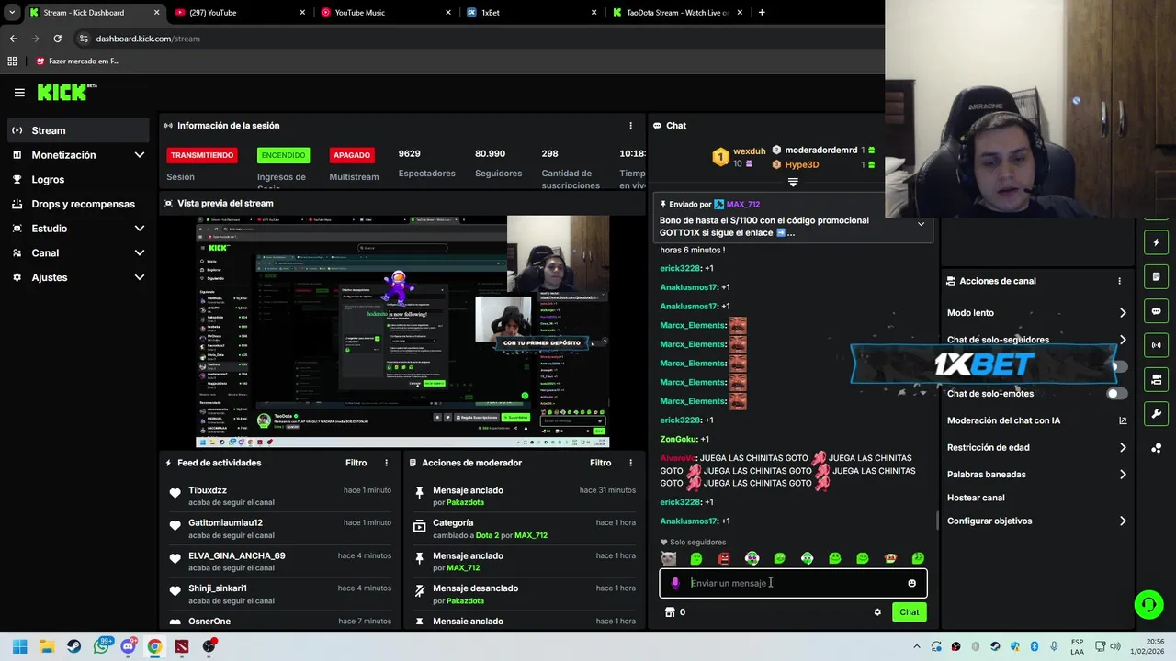
Task: Open the browser tab search dropdown
Action: [12, 13]
